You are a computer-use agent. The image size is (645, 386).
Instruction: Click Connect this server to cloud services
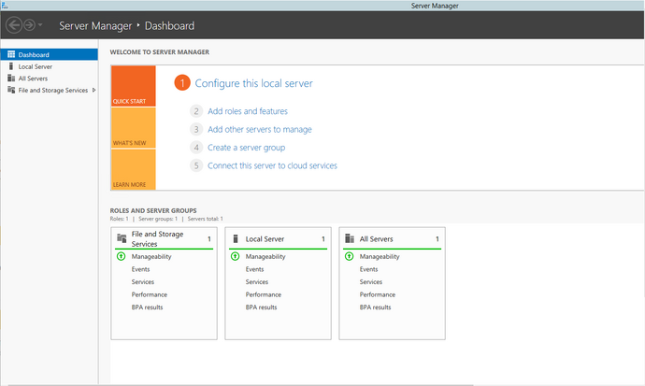[x=272, y=165]
